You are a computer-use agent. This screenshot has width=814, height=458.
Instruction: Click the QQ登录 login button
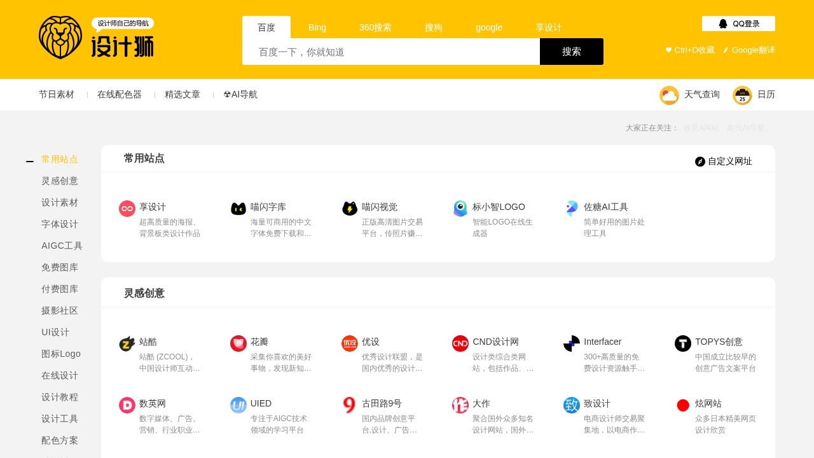pyautogui.click(x=738, y=23)
